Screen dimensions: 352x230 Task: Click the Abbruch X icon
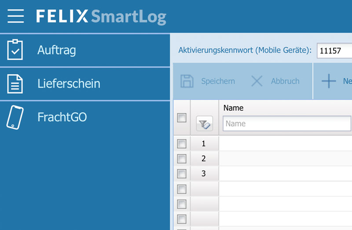257,81
